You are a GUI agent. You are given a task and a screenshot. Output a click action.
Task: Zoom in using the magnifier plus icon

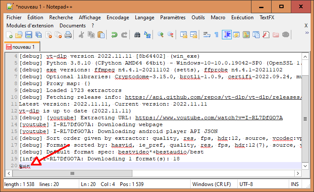(x=160, y=35)
